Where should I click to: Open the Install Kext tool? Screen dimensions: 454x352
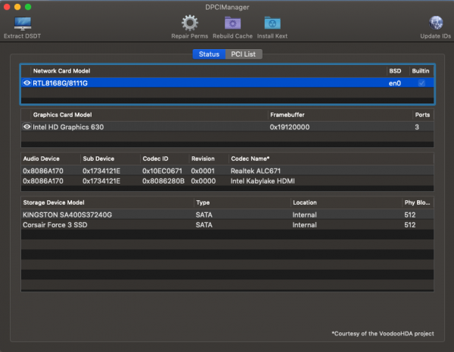pyautogui.click(x=272, y=23)
